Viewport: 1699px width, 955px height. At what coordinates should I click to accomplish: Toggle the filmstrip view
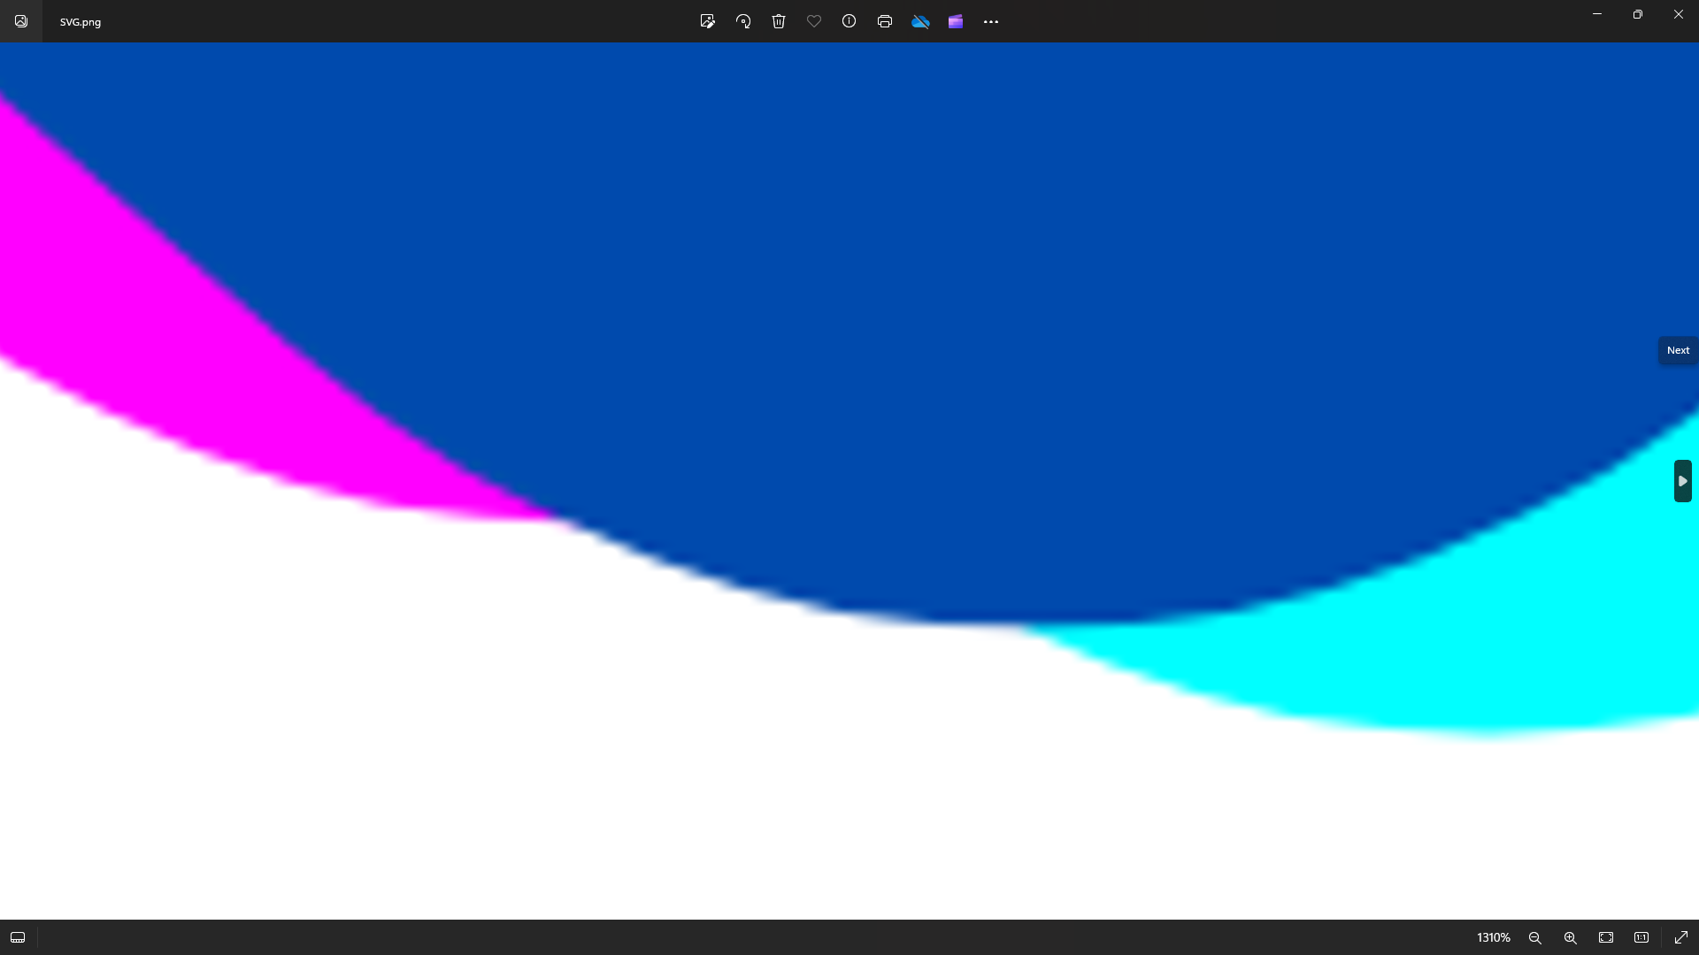tap(18, 937)
